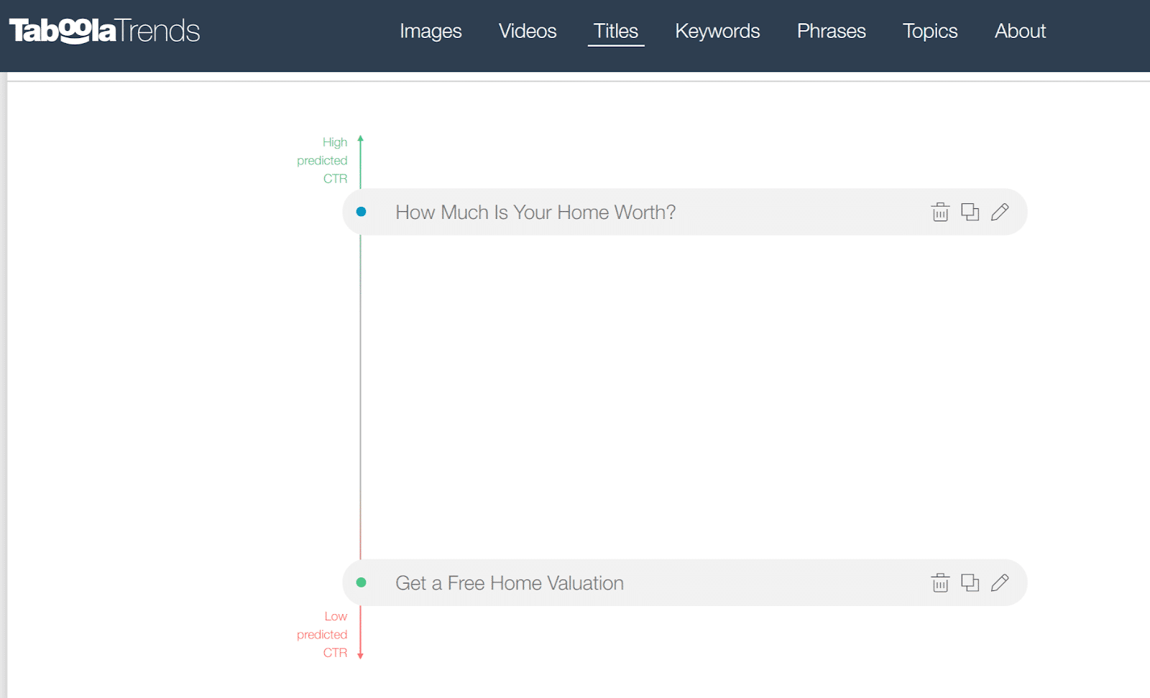
Task: Delete the "How Much Is Your Home Worth?" title
Action: pos(940,212)
